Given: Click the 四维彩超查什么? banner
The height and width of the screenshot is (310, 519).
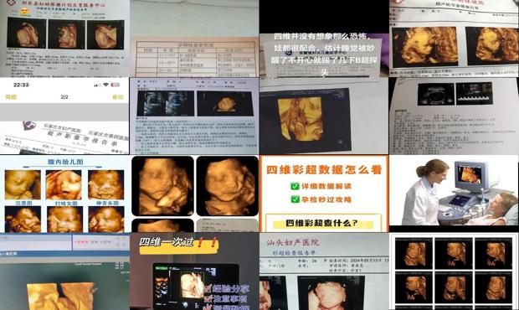Looking at the screenshot, I should click(323, 223).
